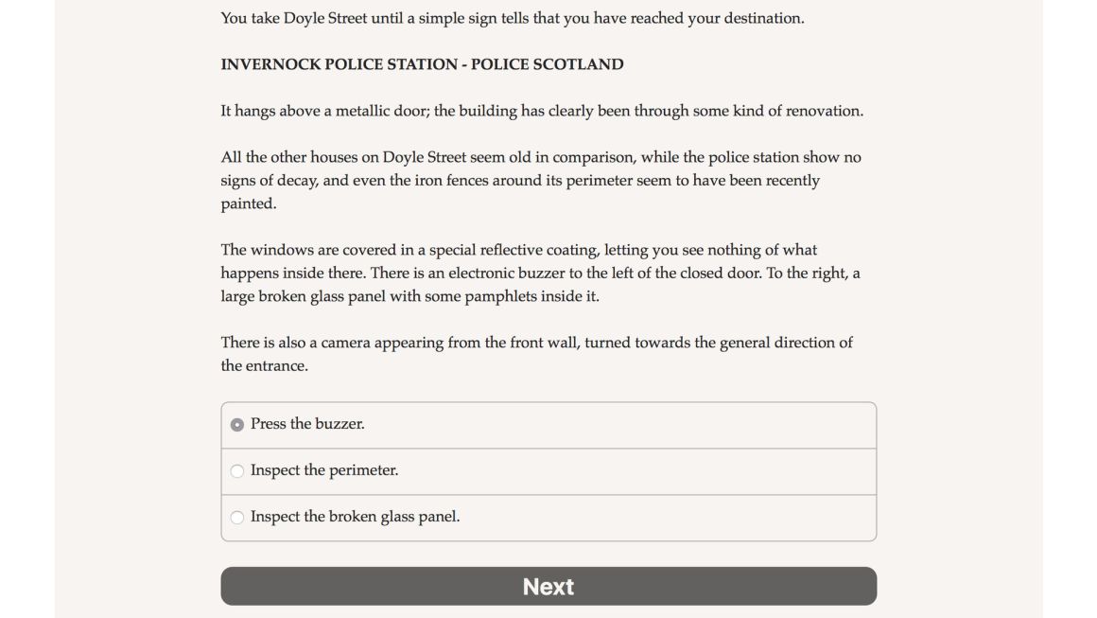Viewport: 1097px width, 618px height.
Task: Click the word "painted." on its own line
Action: click(x=249, y=203)
